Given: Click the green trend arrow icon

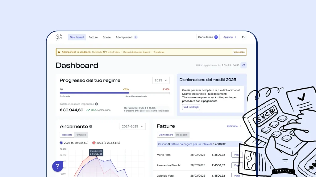Looking at the screenshot, I should tap(88, 110).
